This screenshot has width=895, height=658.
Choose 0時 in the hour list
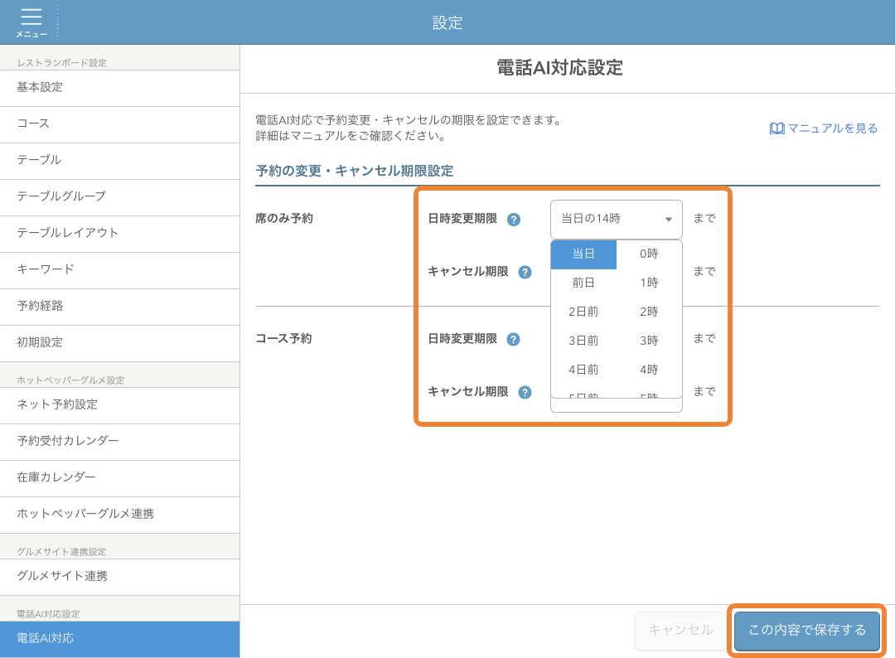649,254
